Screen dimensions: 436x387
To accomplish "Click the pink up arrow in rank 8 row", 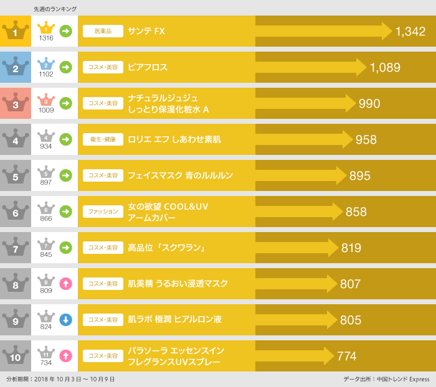I will 65,284.
